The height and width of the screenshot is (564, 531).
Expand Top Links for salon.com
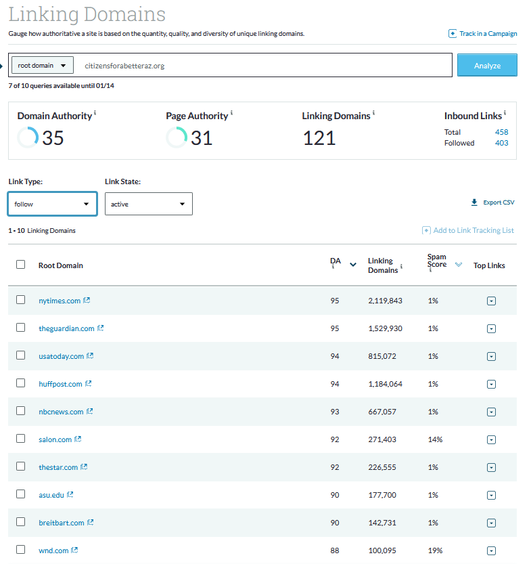coord(491,440)
